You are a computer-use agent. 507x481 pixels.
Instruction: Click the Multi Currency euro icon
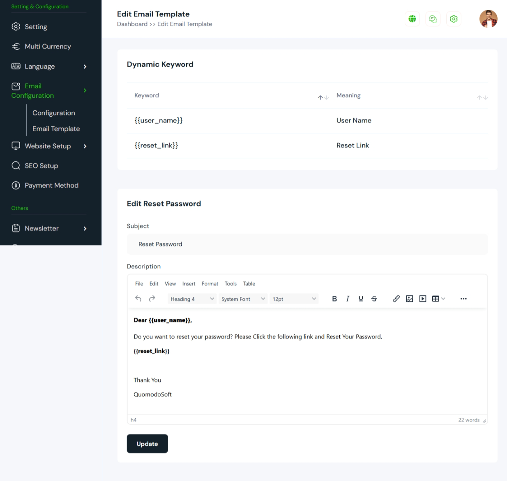click(x=16, y=46)
